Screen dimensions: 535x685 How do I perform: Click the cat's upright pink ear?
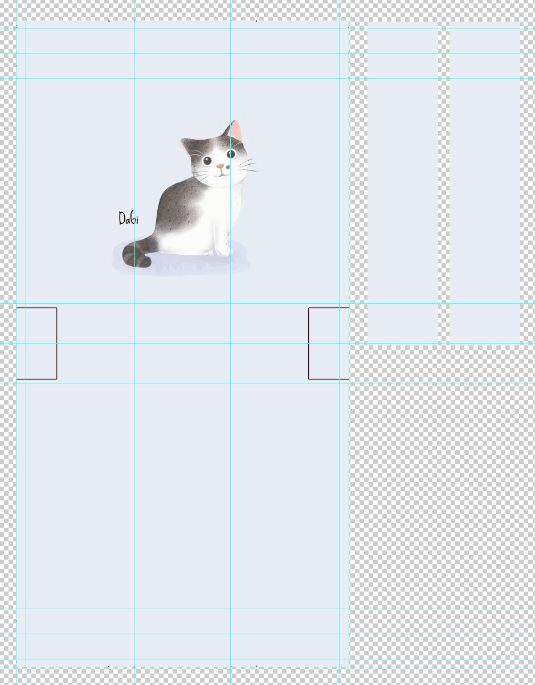coord(236,132)
